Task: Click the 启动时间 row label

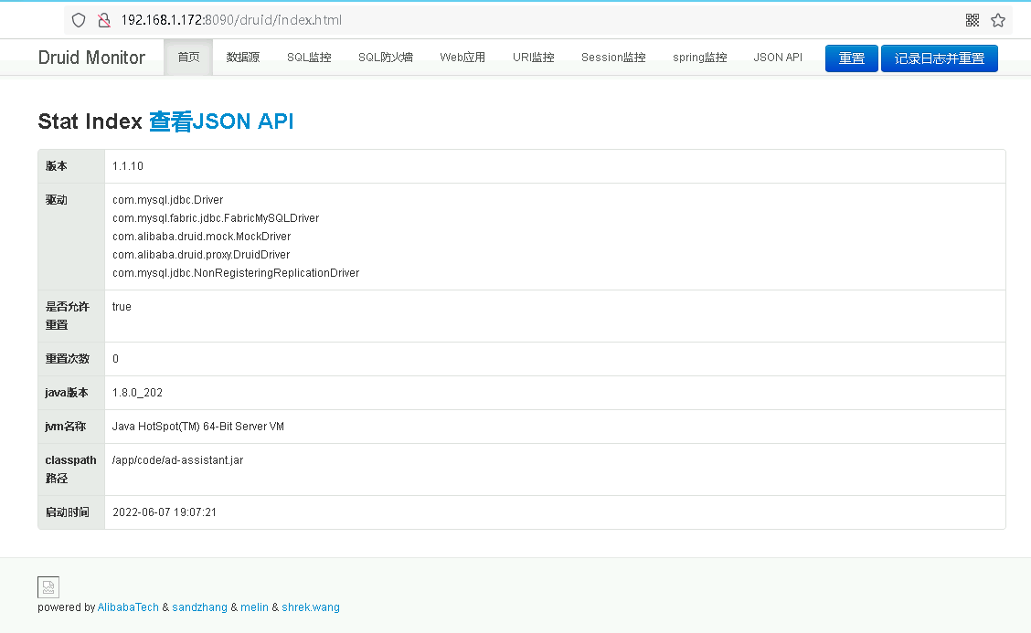Action: tap(67, 512)
